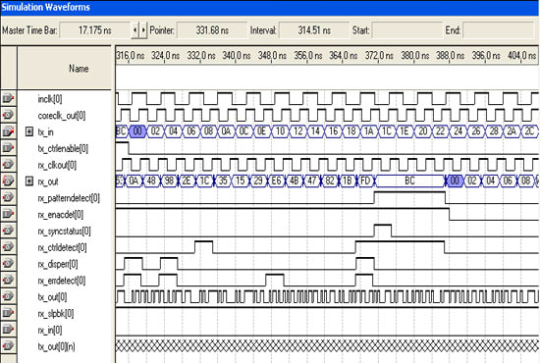540x363 pixels.
Task: Click the End time input field
Action: click(x=499, y=30)
